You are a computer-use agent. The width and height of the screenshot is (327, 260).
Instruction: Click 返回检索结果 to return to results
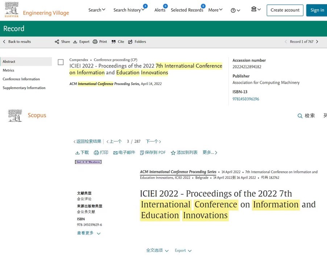[x=87, y=141]
